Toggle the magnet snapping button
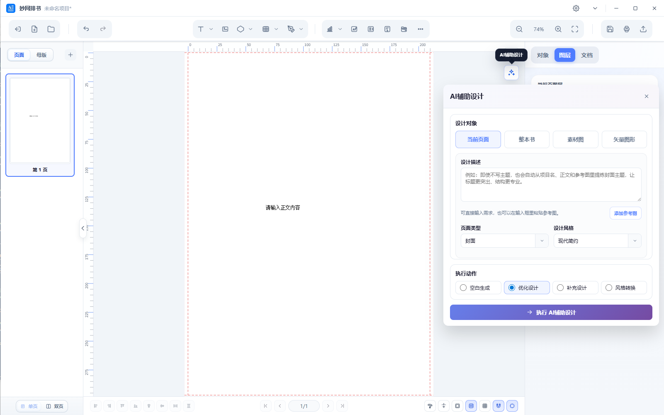664x415 pixels. 499,406
